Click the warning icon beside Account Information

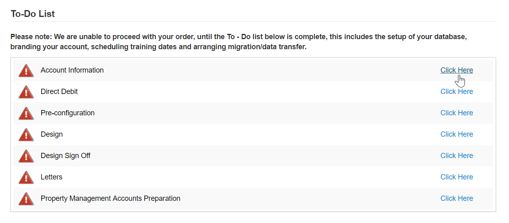click(x=26, y=71)
